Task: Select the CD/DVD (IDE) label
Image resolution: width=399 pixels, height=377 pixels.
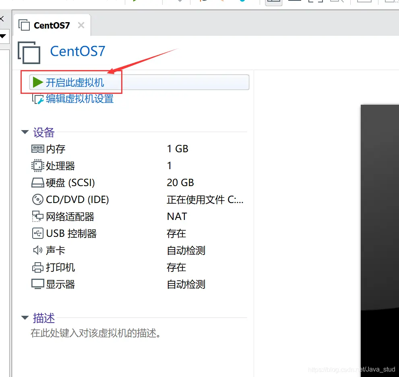Action: coord(77,199)
